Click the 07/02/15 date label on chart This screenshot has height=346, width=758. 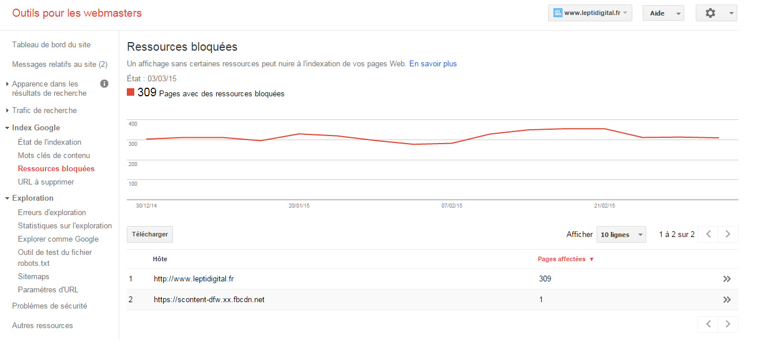pos(452,205)
